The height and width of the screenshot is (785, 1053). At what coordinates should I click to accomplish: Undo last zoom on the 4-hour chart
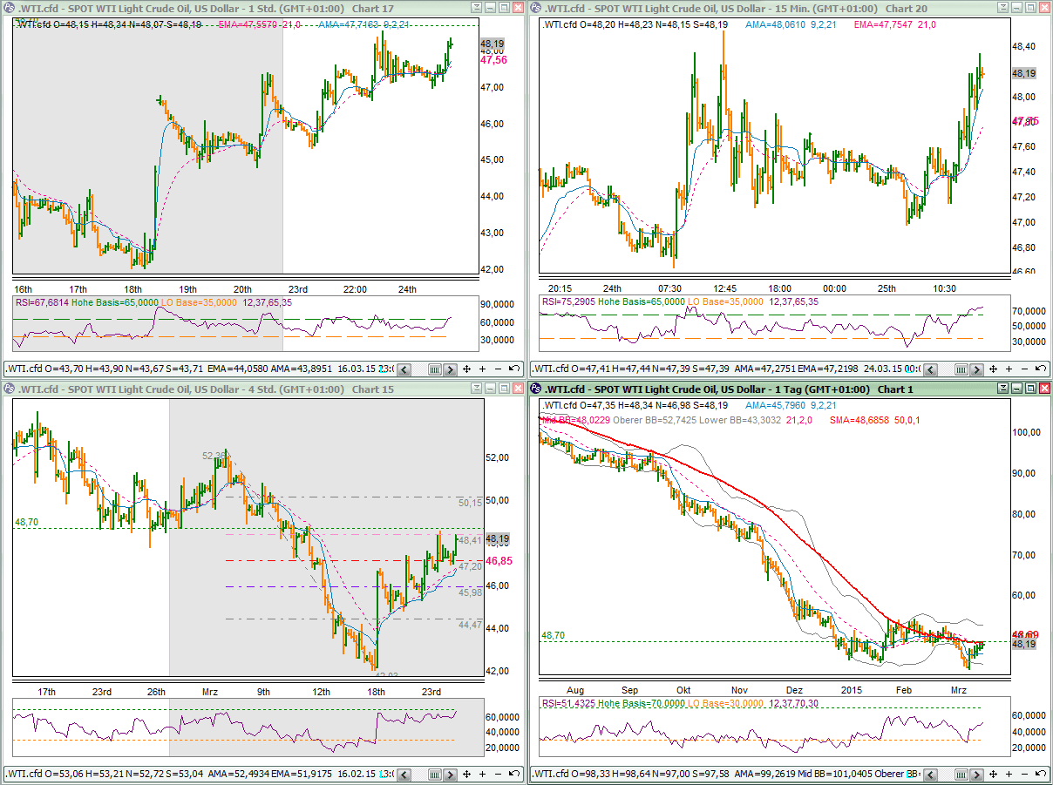click(x=515, y=773)
